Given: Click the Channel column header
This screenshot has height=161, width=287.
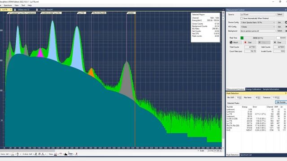Looking at the screenshot, I should [x=270, y=107].
